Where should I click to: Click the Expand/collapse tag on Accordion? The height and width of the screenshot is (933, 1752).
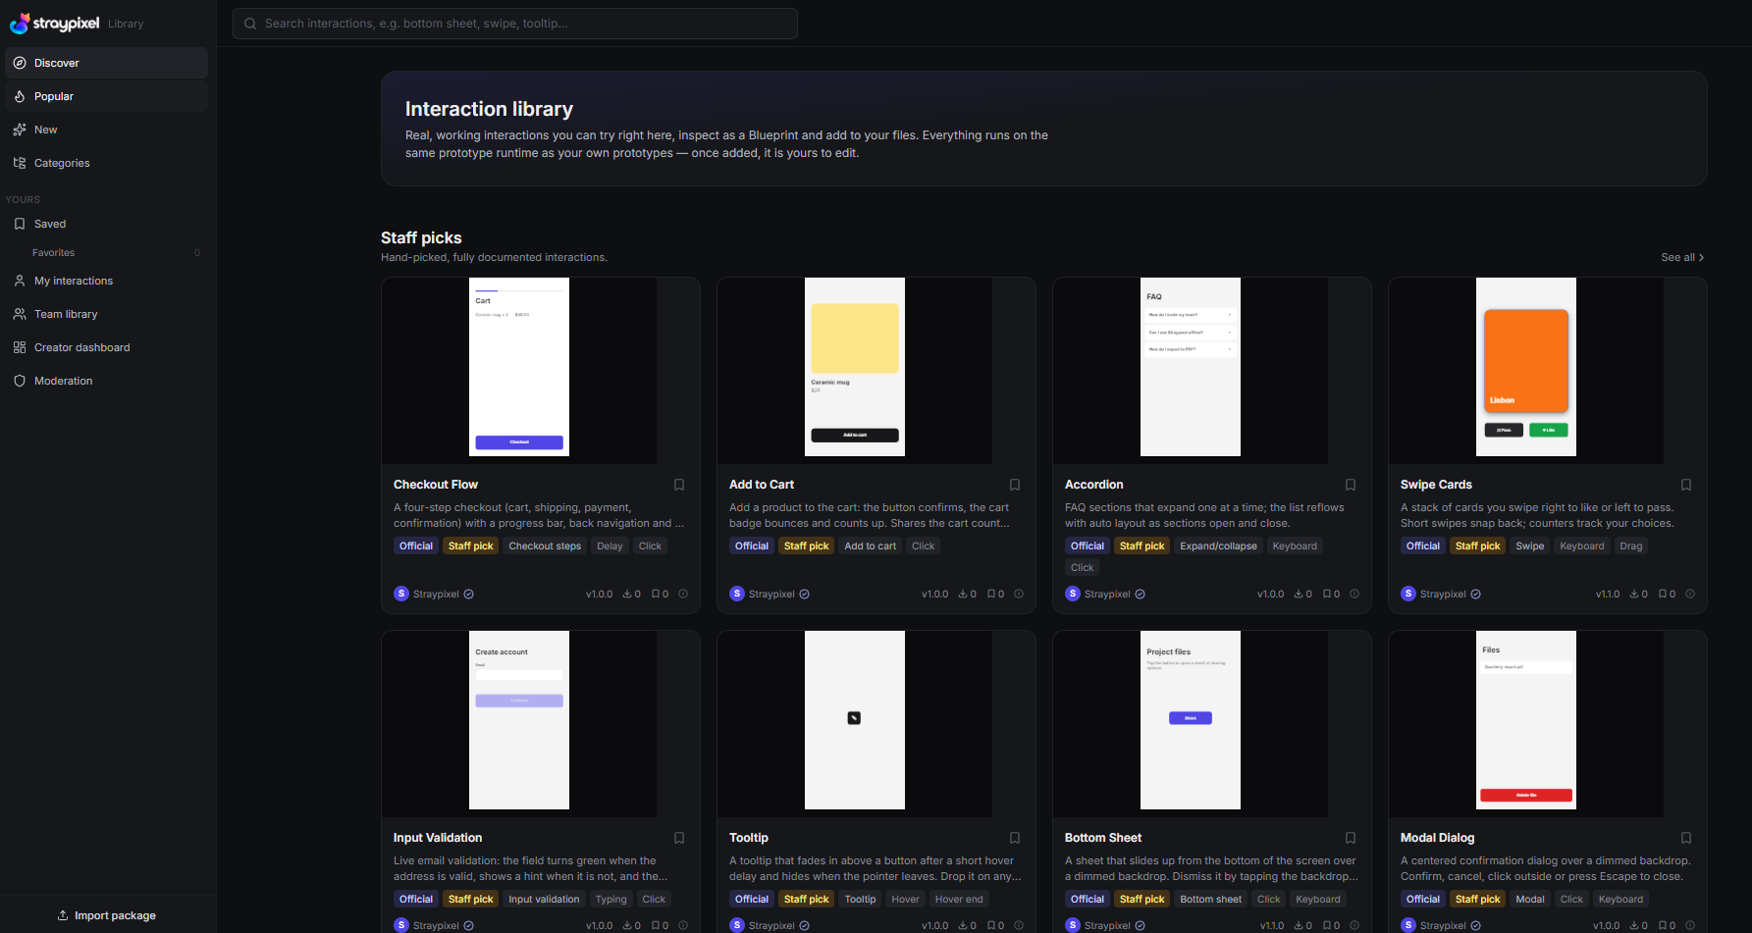tap(1218, 546)
